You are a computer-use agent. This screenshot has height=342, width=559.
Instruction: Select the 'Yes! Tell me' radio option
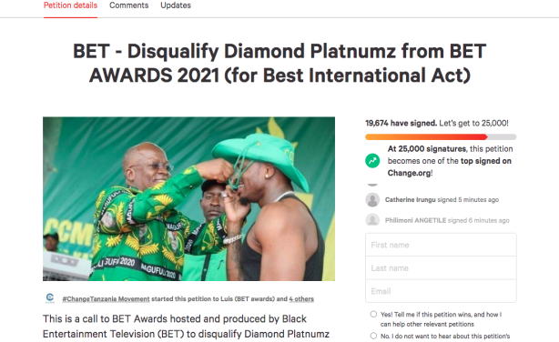(x=373, y=314)
